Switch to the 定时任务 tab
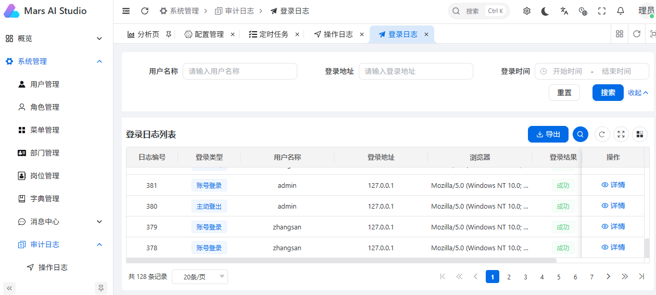Viewport: 656px width, 295px height. (269, 34)
